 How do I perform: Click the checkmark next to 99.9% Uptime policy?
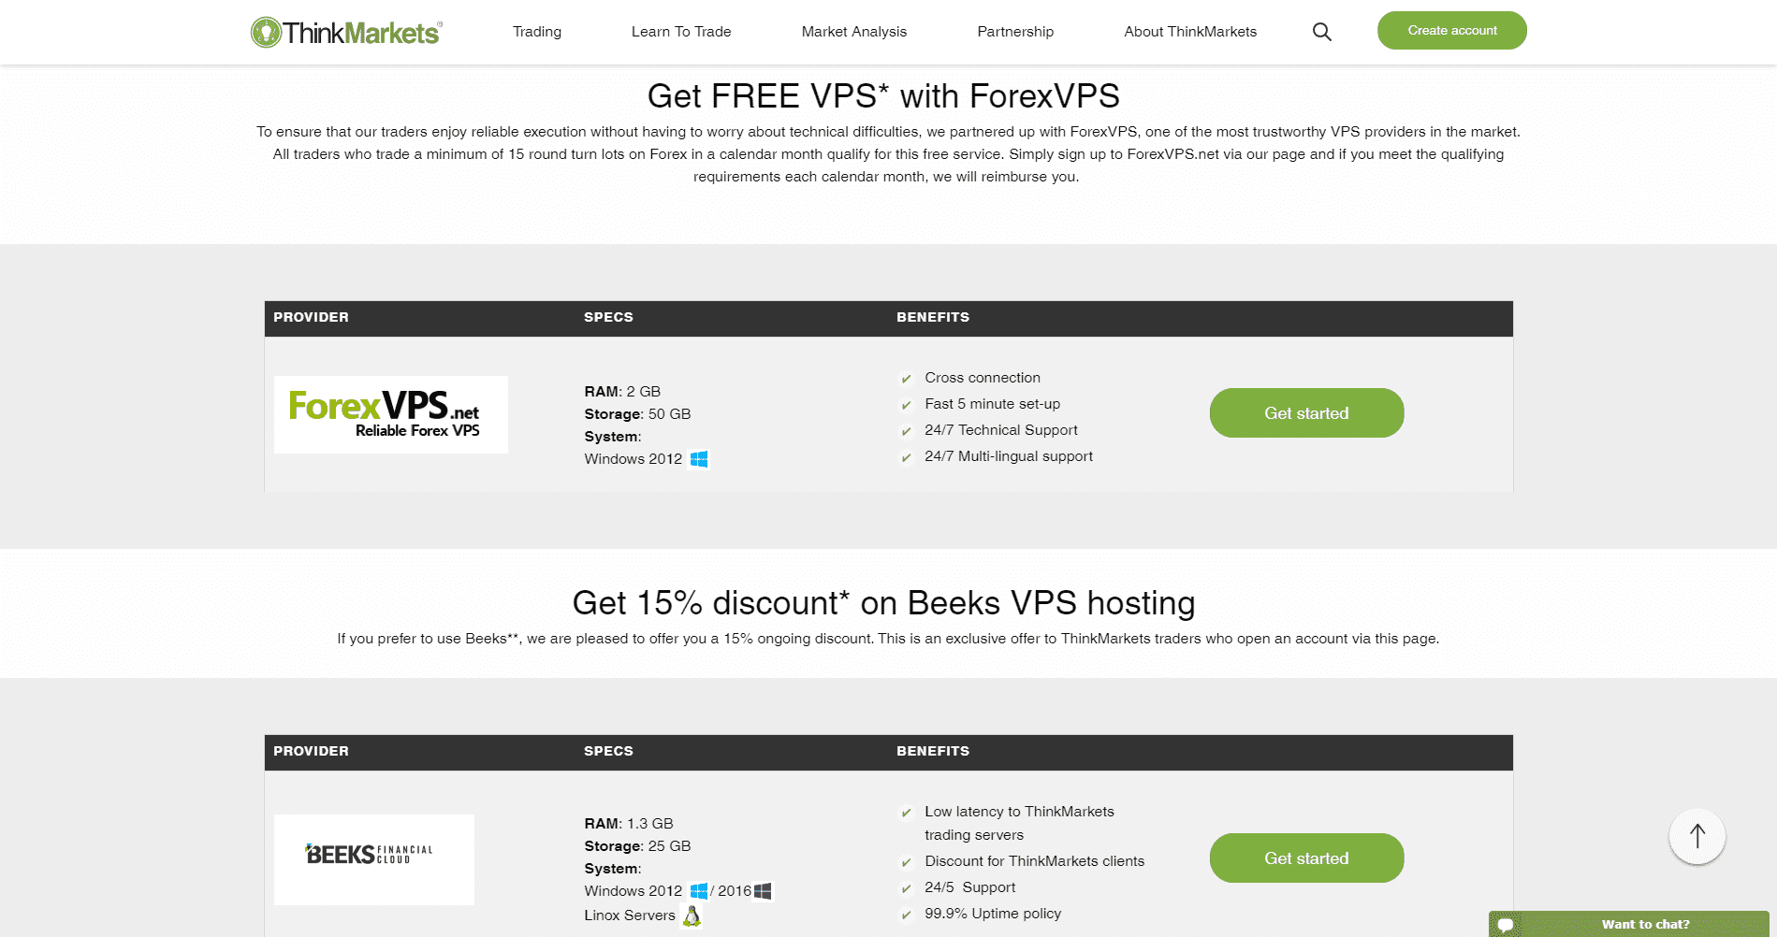(905, 915)
